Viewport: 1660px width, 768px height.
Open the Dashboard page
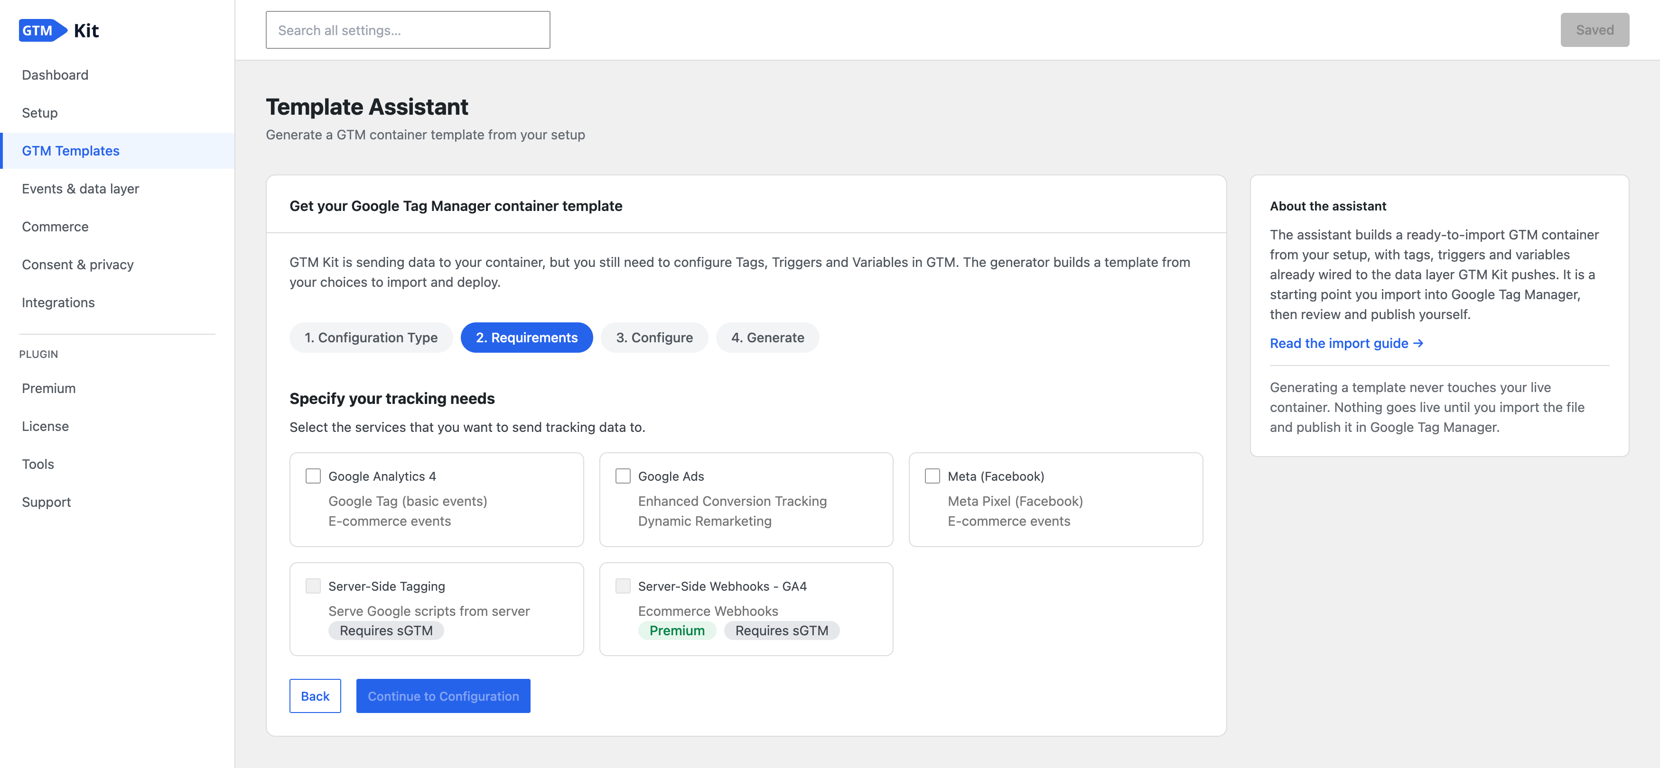pos(55,75)
